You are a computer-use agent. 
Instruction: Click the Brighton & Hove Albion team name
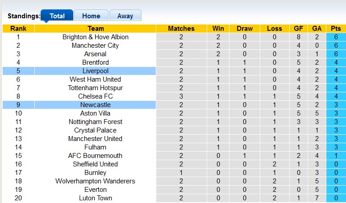point(96,37)
